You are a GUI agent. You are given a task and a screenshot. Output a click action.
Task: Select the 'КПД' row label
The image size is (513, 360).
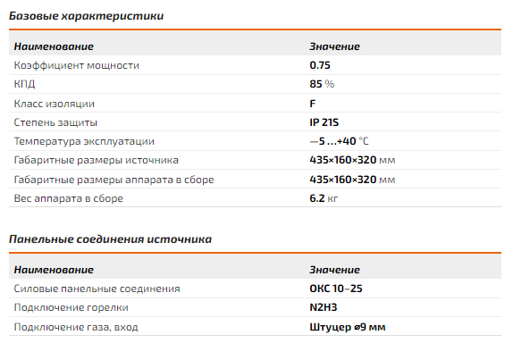pos(24,84)
